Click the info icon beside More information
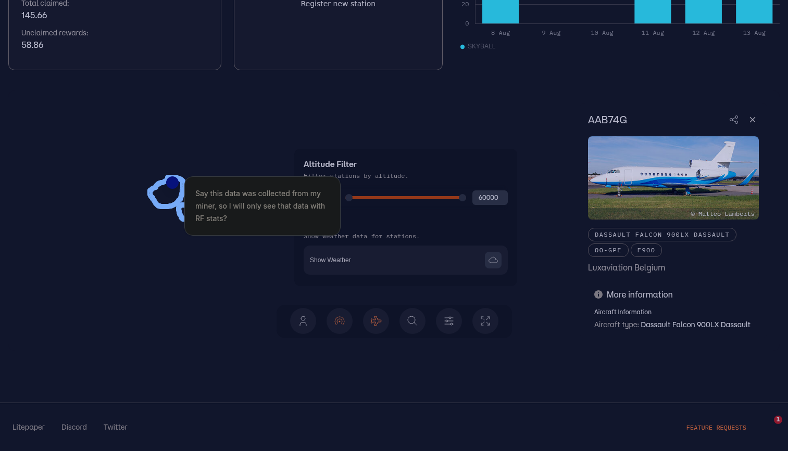This screenshot has width=788, height=451. tap(598, 294)
